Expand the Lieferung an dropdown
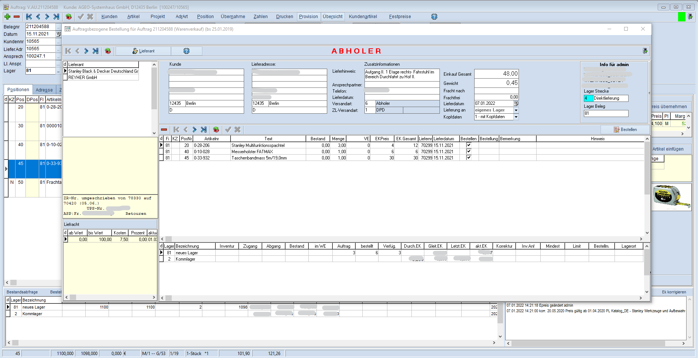 pyautogui.click(x=516, y=110)
